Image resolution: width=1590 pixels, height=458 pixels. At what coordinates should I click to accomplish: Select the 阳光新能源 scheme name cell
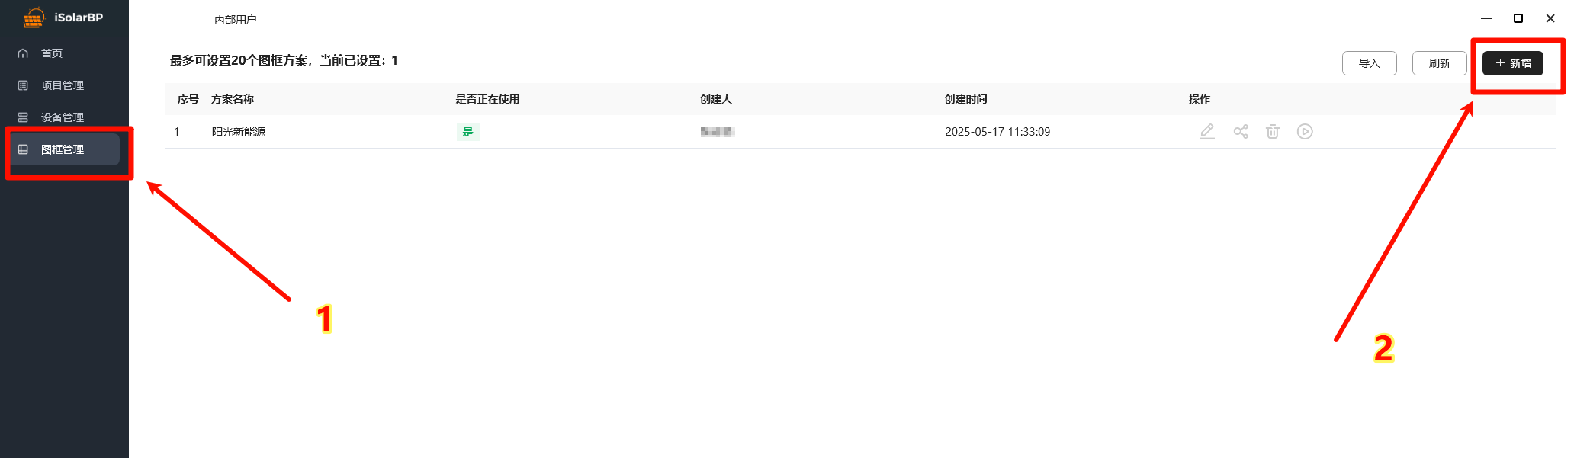point(239,132)
